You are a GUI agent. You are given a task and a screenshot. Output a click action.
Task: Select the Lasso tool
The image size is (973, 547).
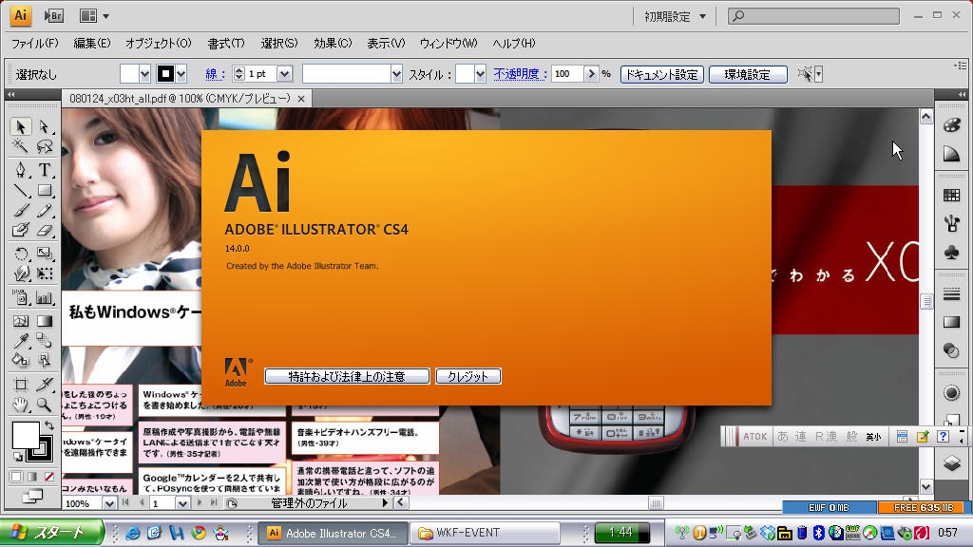pyautogui.click(x=44, y=146)
